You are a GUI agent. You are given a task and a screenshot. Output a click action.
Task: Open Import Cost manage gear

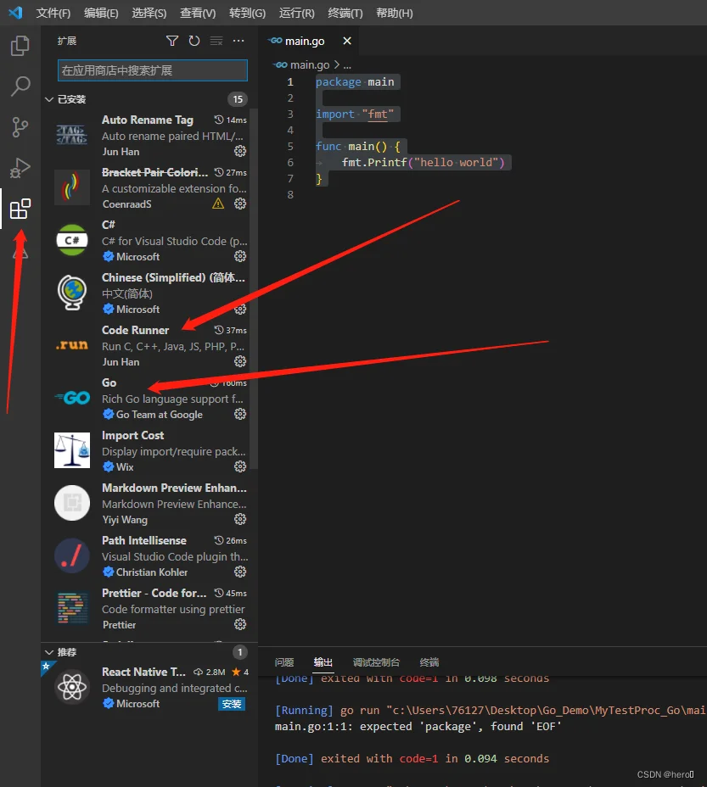(x=240, y=466)
